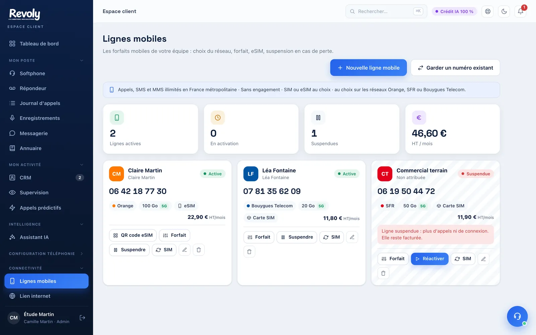Delete Claire Martin's line with trash icon

[199, 250]
